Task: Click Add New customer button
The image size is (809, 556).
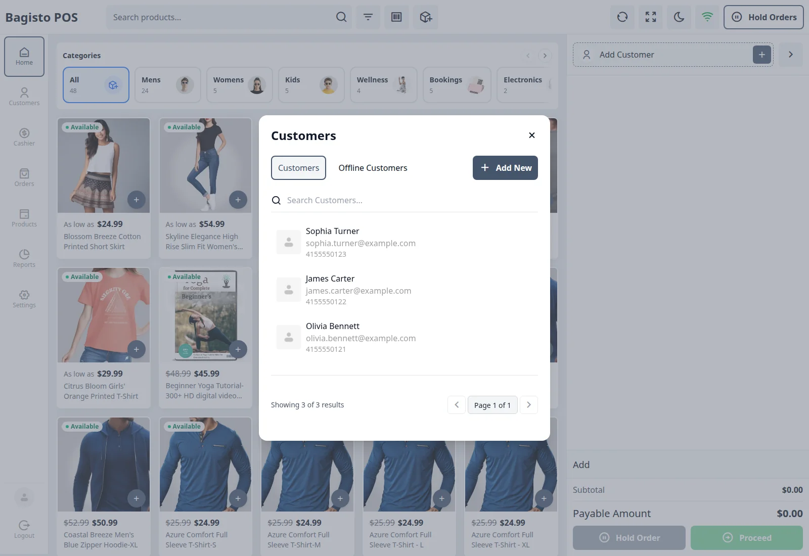Action: click(505, 168)
